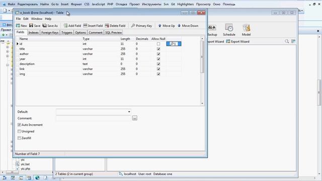Toggle Allow Null for author field
This screenshot has height=181, width=322.
(158, 54)
